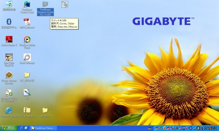
Task: Click the language bar keyboard icon
Action: pos(150,128)
